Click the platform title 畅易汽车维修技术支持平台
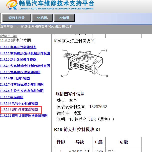The image size is (152, 152). coord(57,3)
